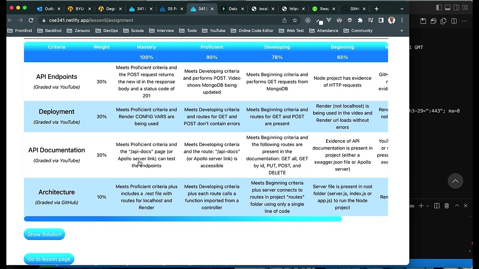Split the VS Code editor with toolbar icon

point(454,21)
